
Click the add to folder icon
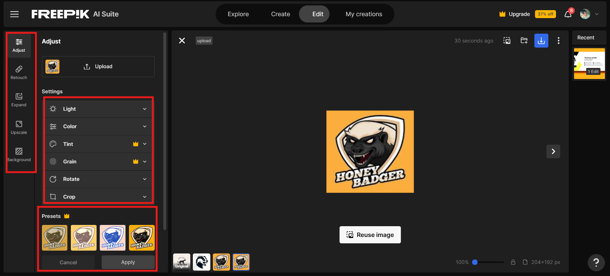point(524,41)
